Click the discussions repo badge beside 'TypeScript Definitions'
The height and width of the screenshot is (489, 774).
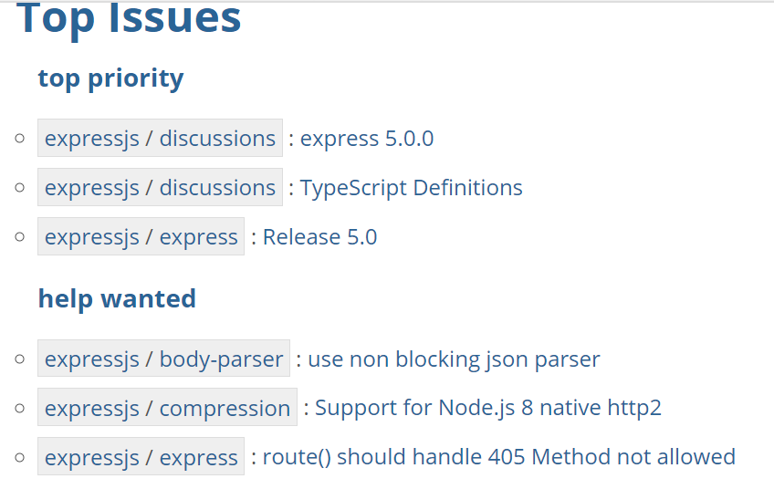(160, 187)
